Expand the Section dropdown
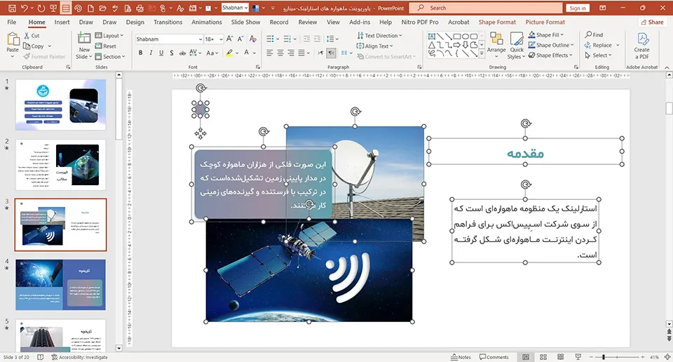Viewport: 673px width, 362px height. coord(110,56)
